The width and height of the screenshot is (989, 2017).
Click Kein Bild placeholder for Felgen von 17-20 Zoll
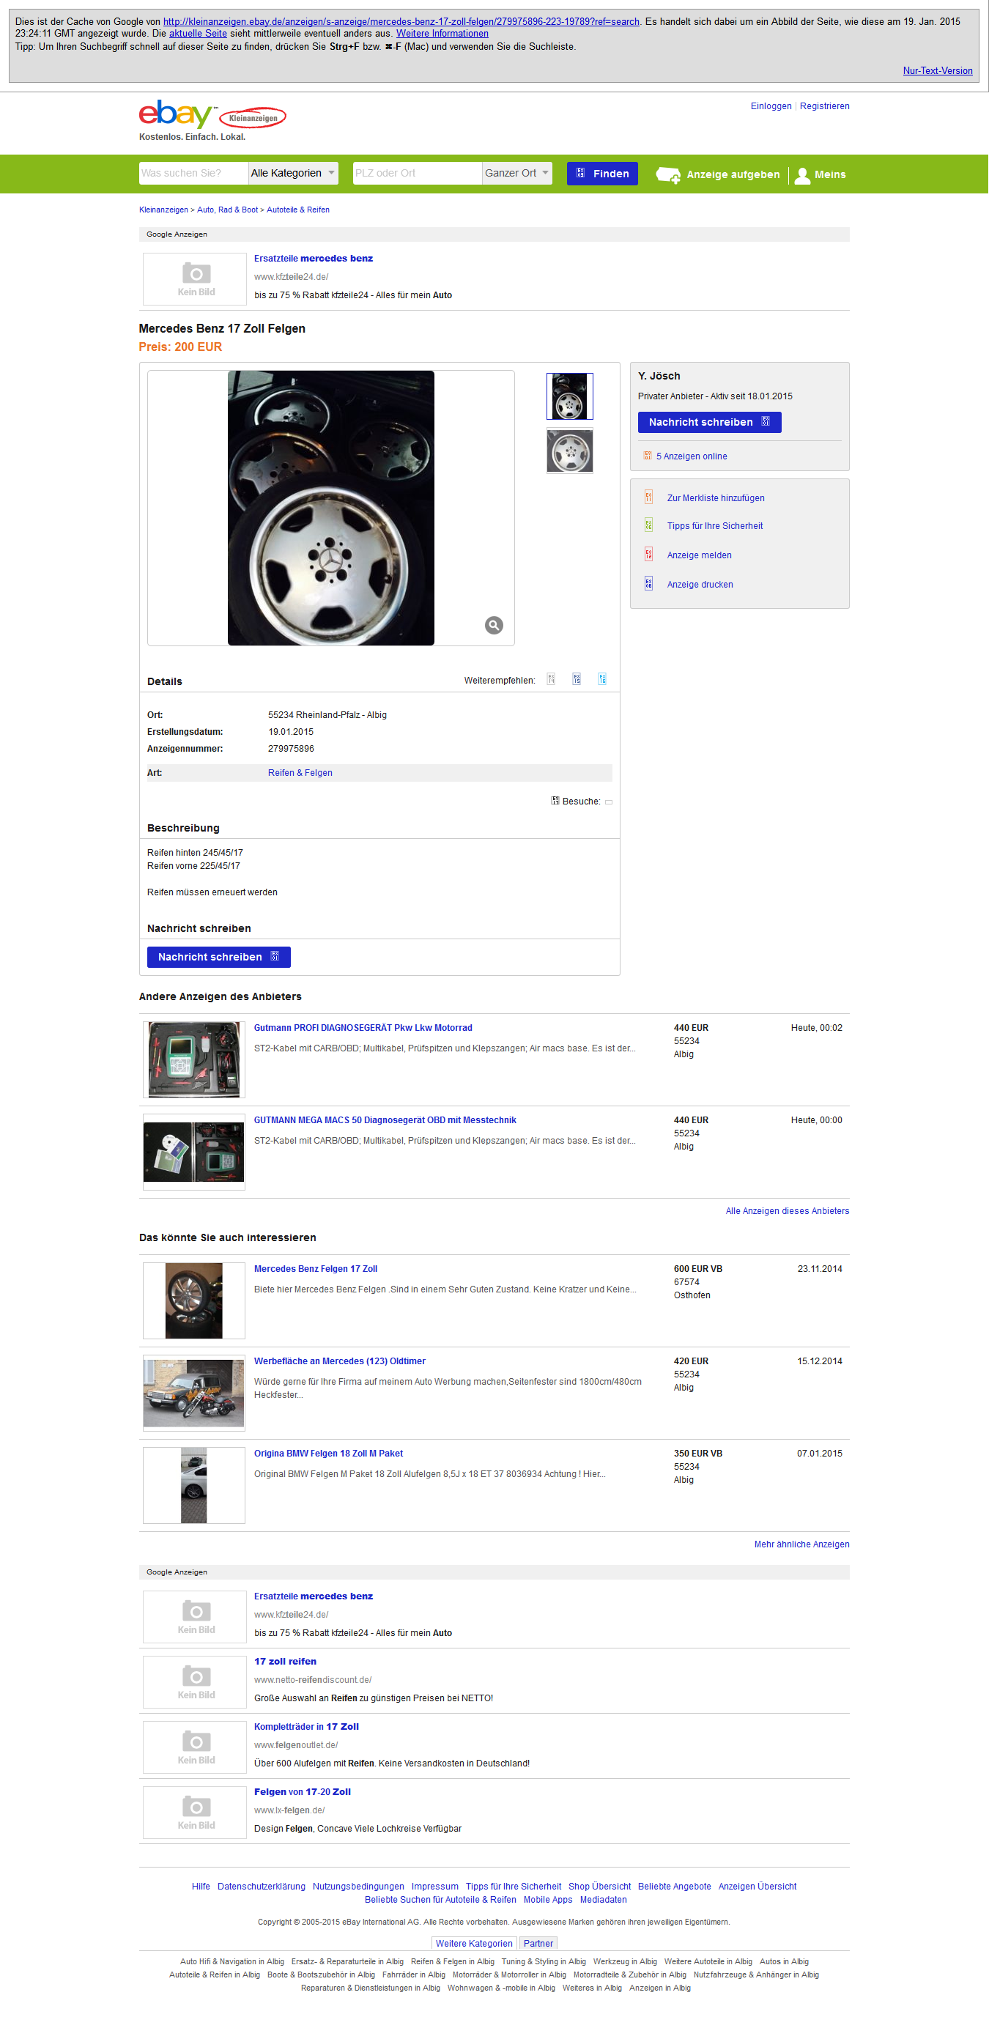194,1812
